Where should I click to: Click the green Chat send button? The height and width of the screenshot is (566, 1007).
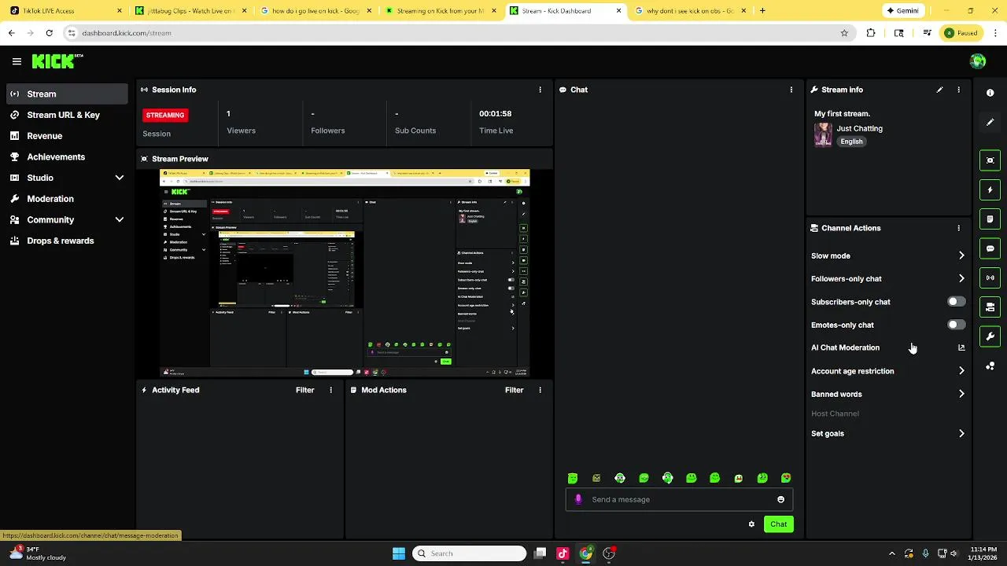(778, 524)
